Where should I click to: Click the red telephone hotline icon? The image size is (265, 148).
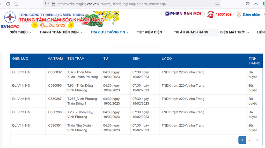point(210,14)
